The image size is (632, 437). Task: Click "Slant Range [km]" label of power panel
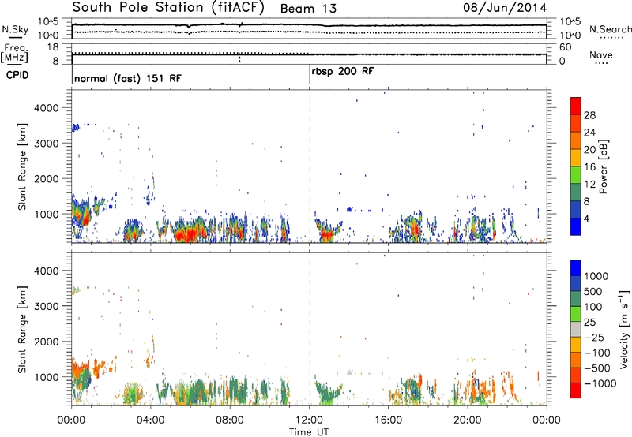click(x=22, y=166)
